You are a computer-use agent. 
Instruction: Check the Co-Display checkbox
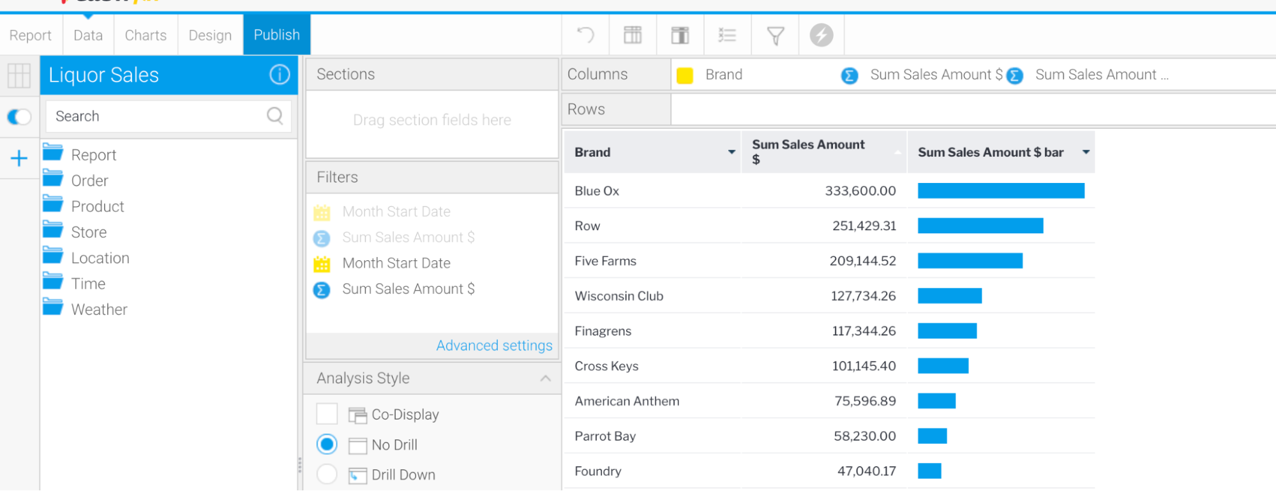pos(327,414)
